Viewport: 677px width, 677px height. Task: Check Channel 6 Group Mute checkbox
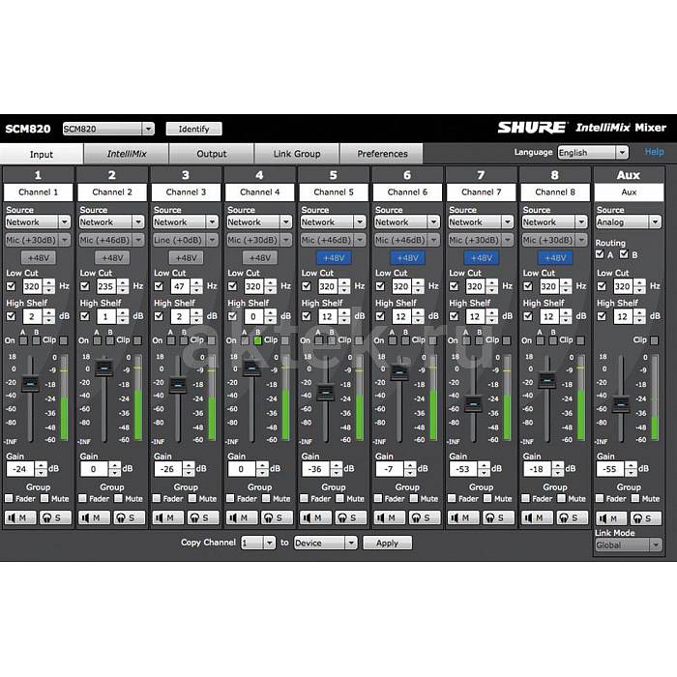[414, 498]
